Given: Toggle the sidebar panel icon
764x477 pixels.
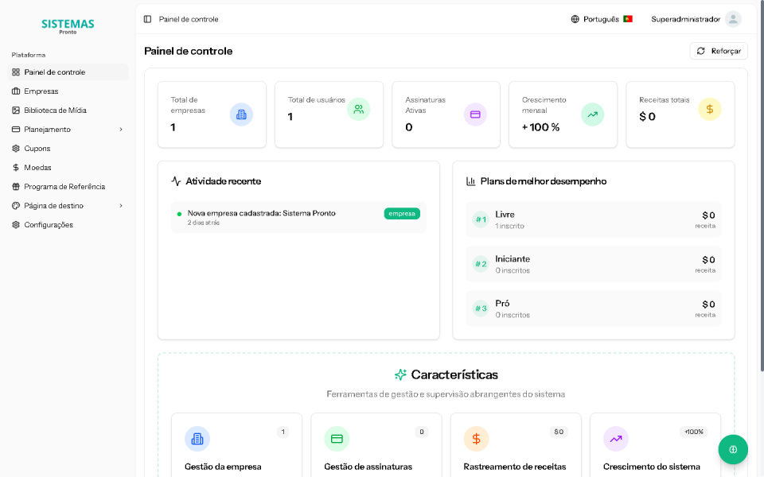Looking at the screenshot, I should (147, 19).
